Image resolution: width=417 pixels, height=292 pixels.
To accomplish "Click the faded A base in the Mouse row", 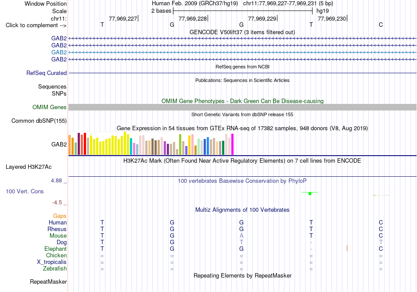I will point(241,236).
